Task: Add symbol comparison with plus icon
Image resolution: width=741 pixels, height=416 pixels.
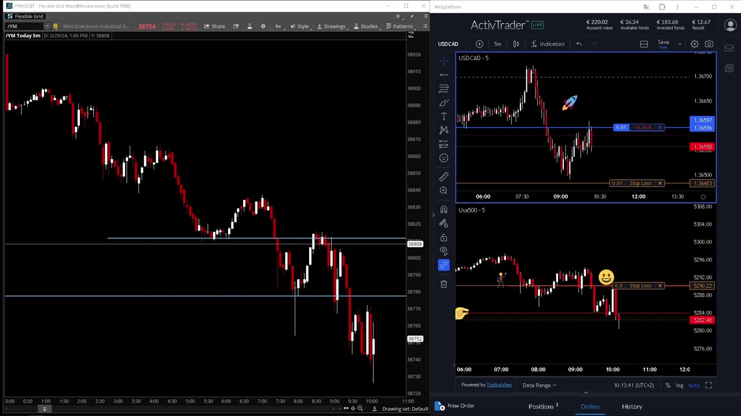Action: point(479,44)
